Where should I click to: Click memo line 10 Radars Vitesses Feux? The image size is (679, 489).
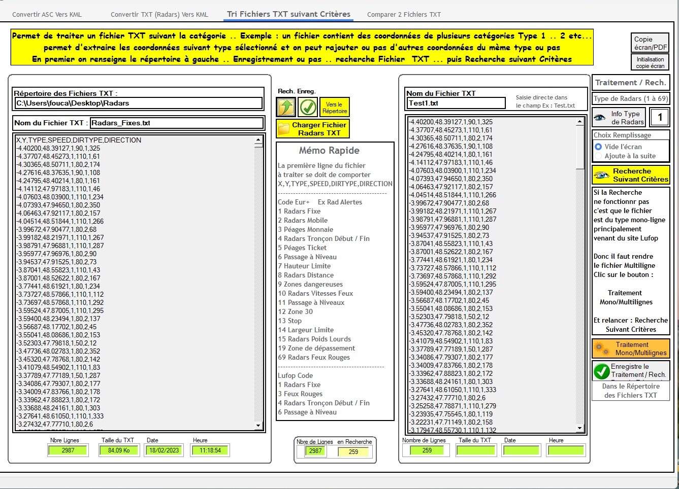(x=315, y=293)
